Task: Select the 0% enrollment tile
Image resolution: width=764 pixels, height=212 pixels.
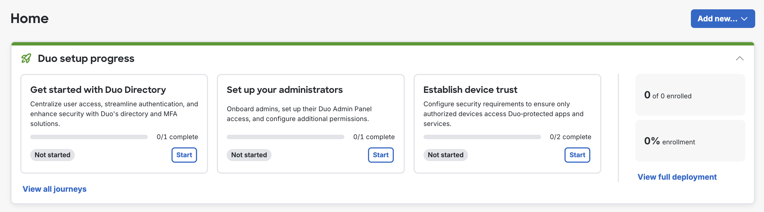Action: [690, 141]
